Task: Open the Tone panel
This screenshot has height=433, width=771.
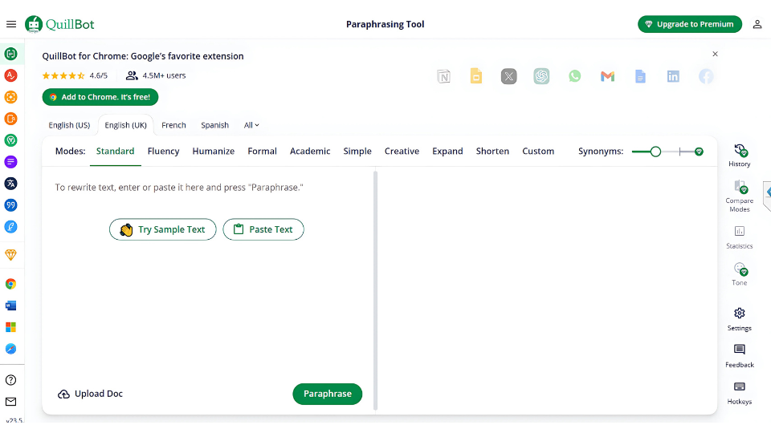Action: click(739, 274)
